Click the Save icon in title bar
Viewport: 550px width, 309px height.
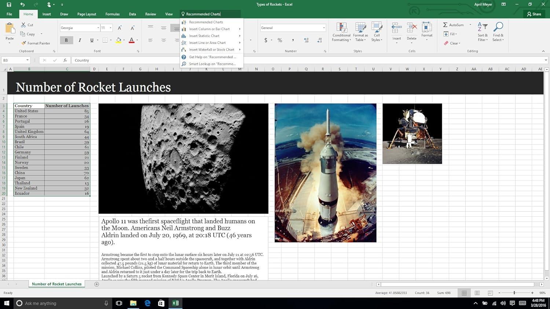point(9,4)
